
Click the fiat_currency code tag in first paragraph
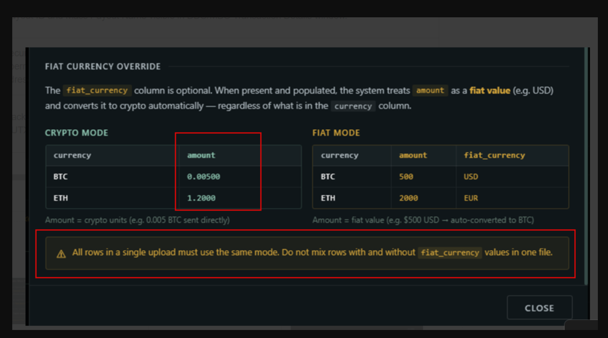point(97,90)
